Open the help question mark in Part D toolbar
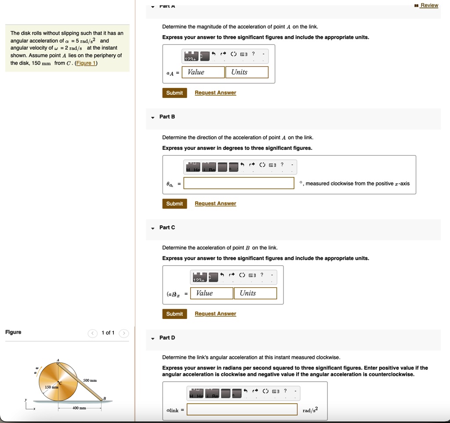Viewport: 450px width, 423px height. click(x=285, y=391)
